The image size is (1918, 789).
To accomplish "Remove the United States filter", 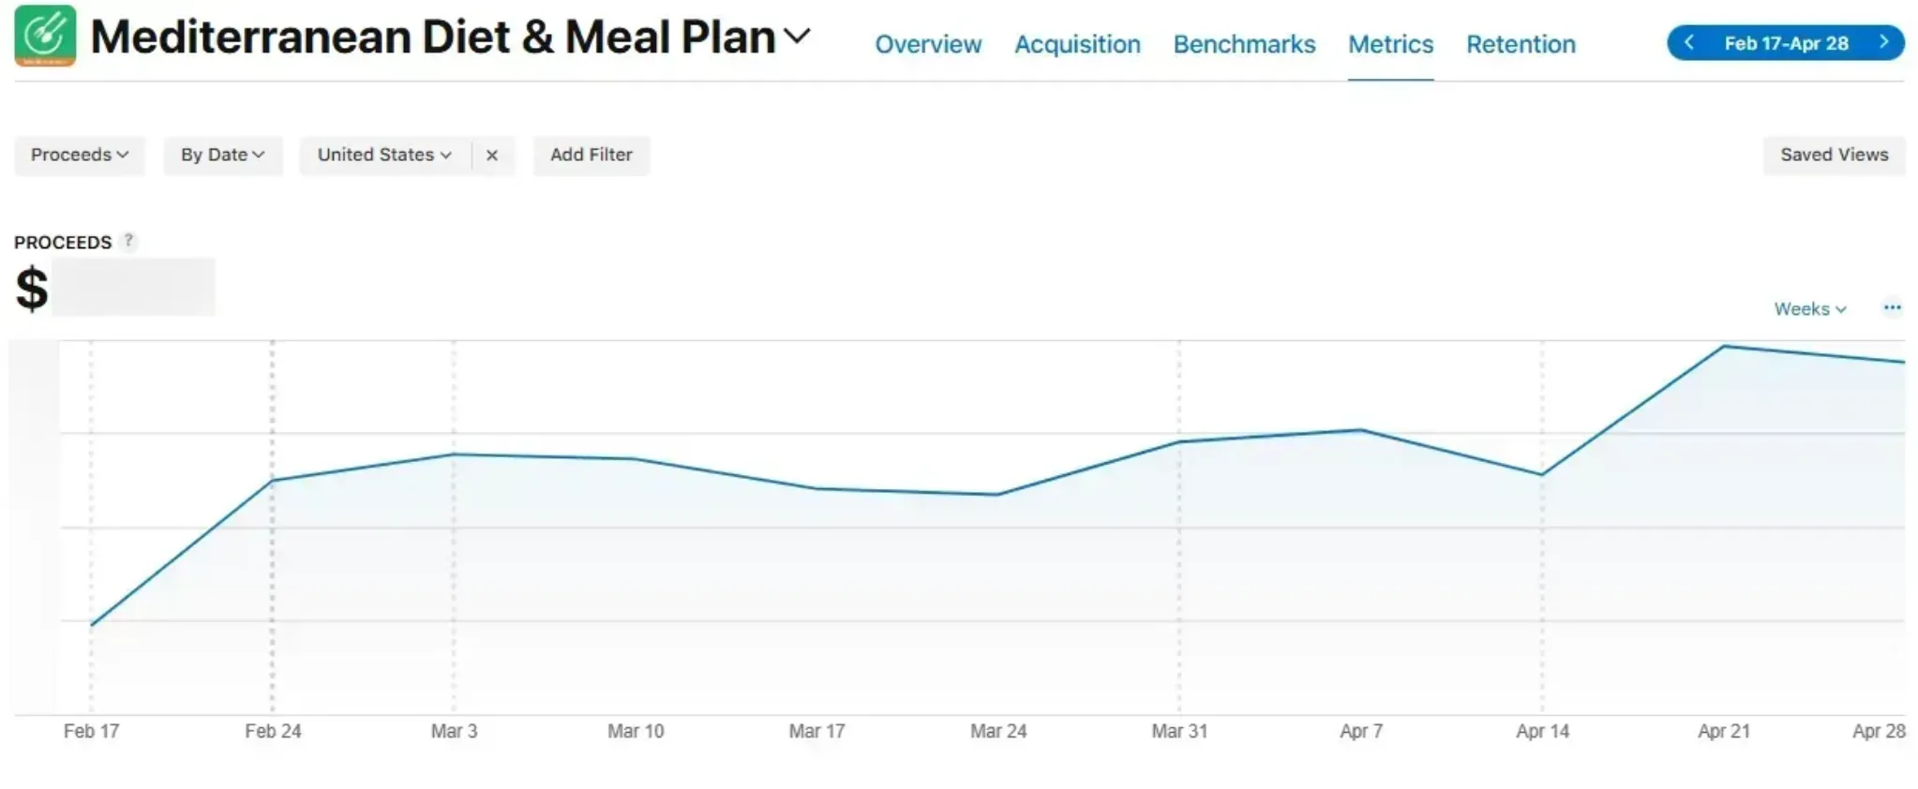I will 492,156.
